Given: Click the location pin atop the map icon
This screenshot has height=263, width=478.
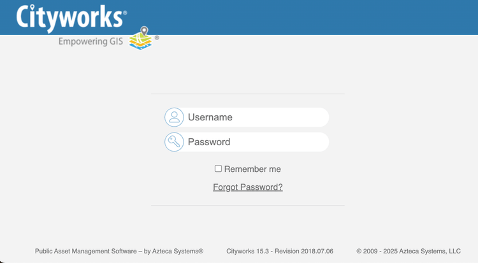Looking at the screenshot, I should tap(145, 31).
